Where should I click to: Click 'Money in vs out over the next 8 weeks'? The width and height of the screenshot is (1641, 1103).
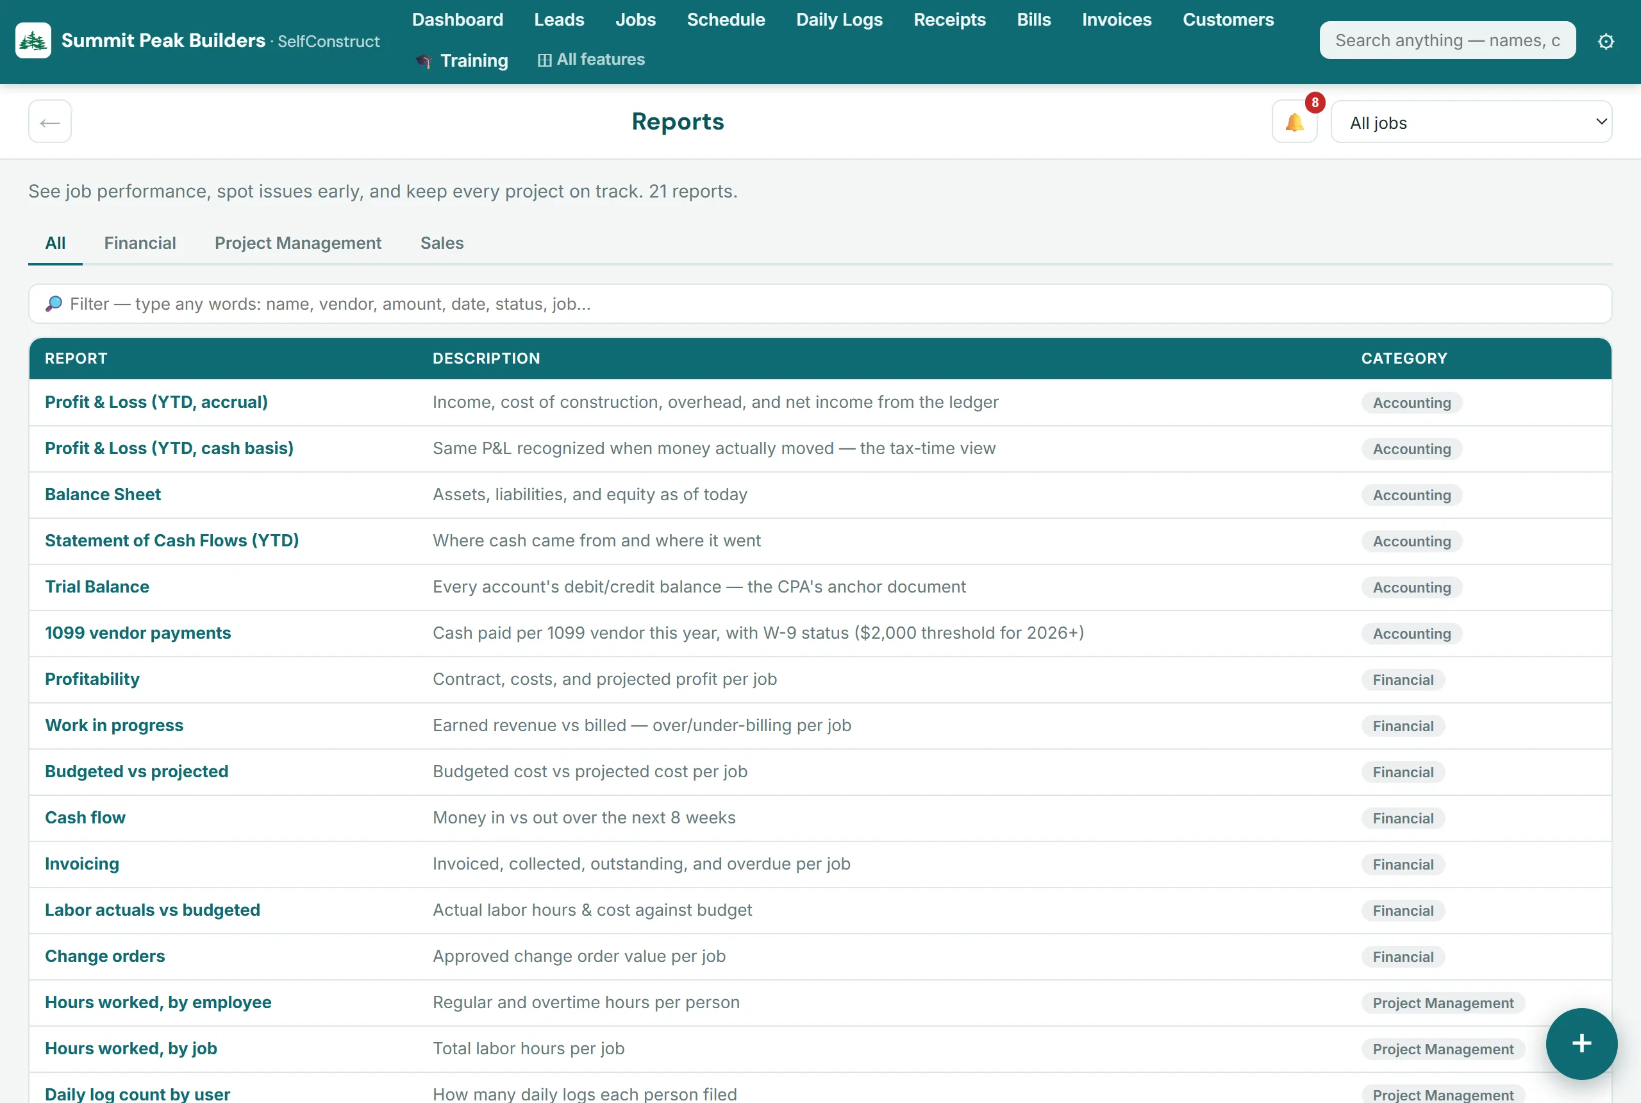point(583,818)
